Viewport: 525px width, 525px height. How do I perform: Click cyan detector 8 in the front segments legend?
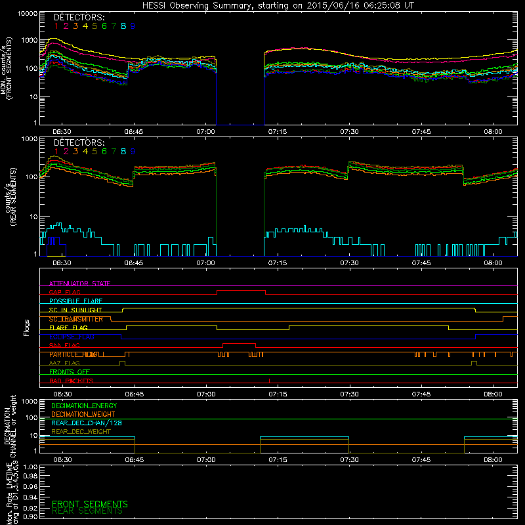pos(123,26)
